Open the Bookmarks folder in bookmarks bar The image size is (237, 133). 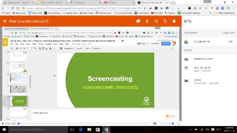click(19, 13)
